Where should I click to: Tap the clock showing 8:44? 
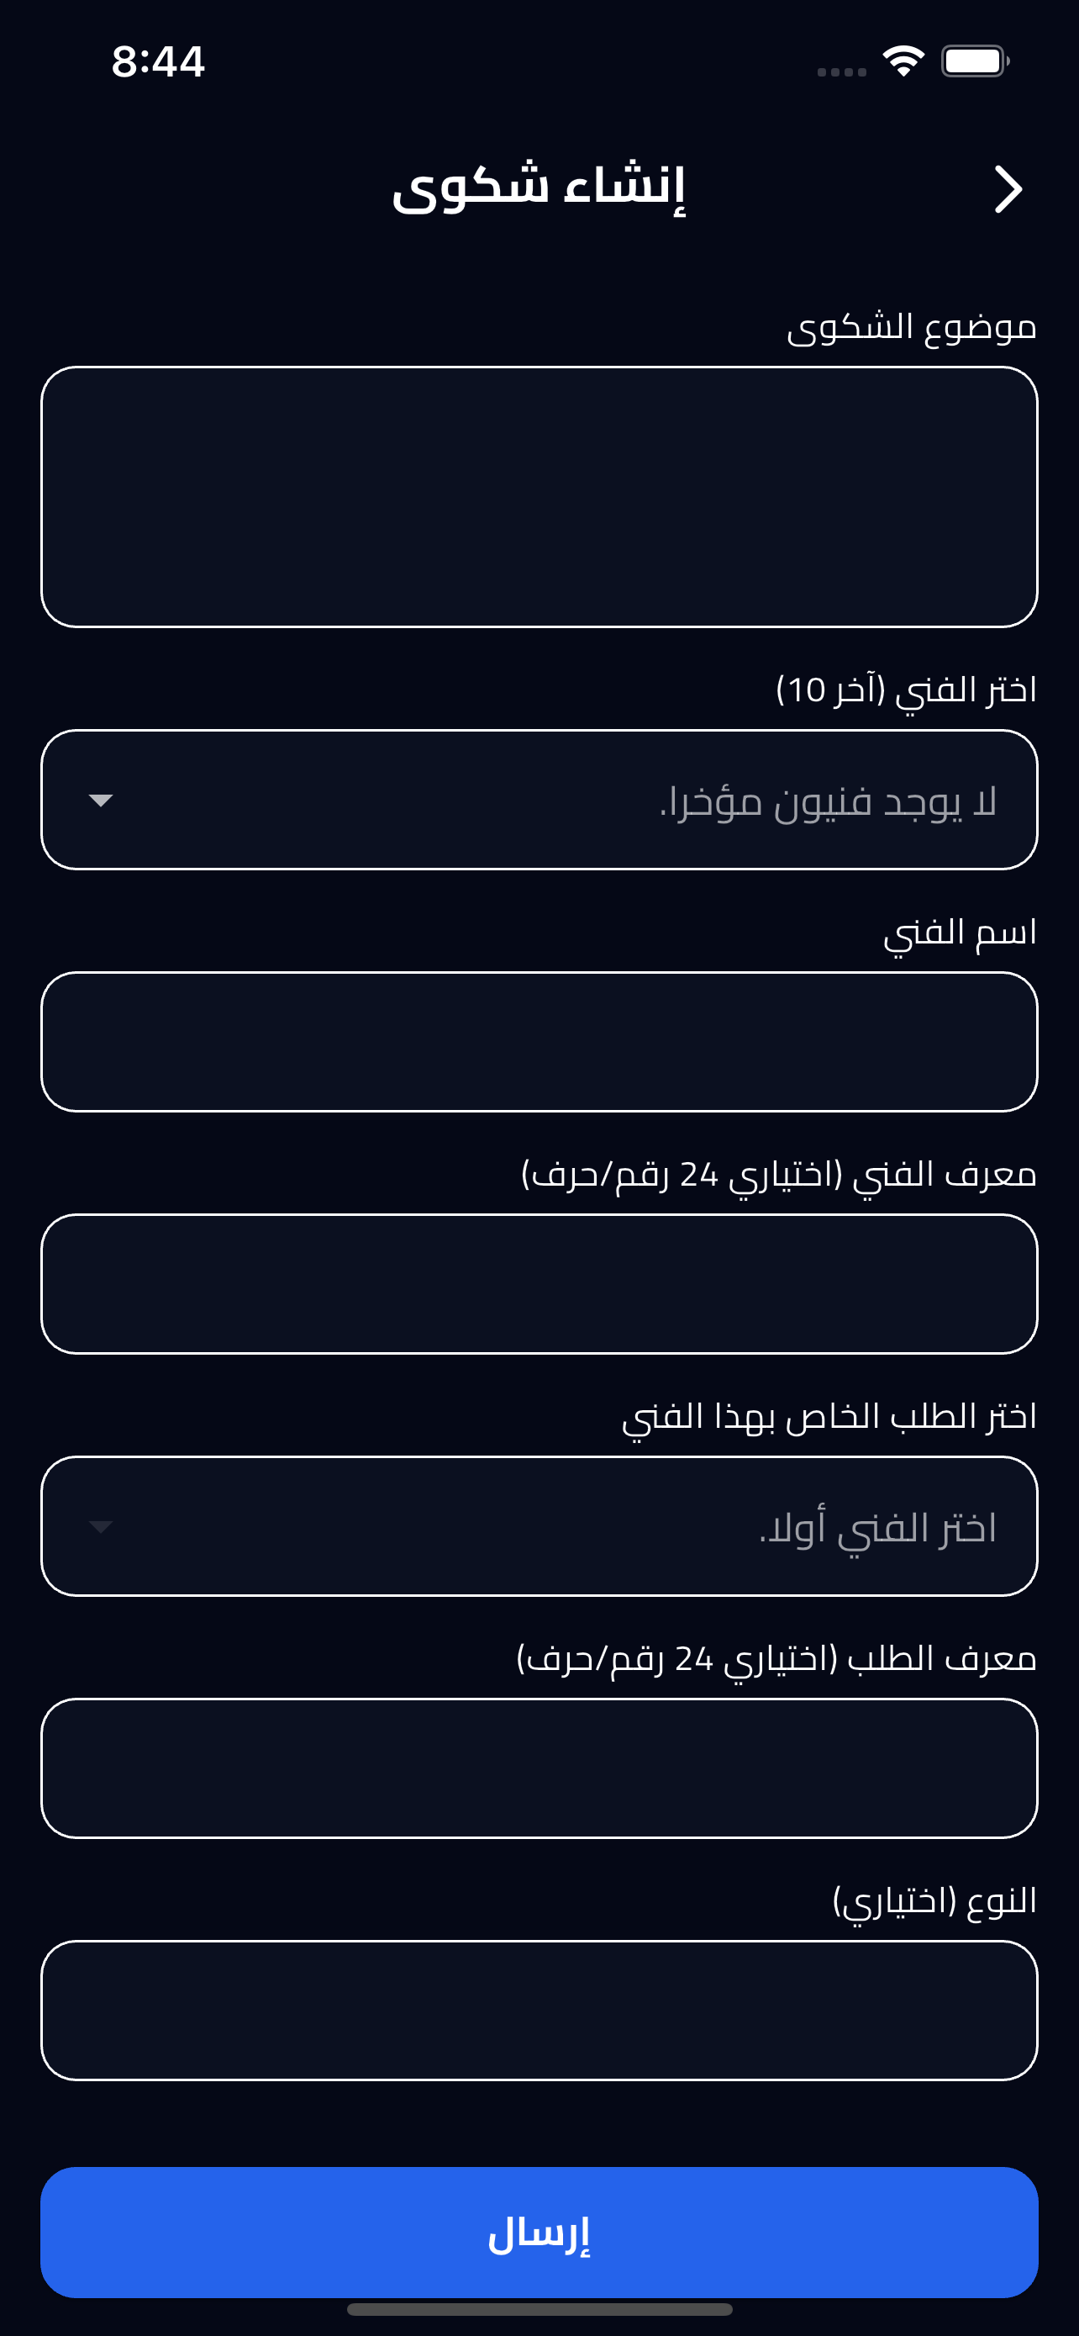(158, 61)
